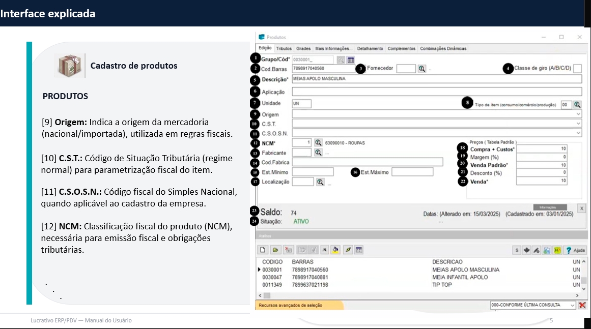Click the yellow H? toolbar icon
This screenshot has width=591, height=329.
(x=557, y=250)
